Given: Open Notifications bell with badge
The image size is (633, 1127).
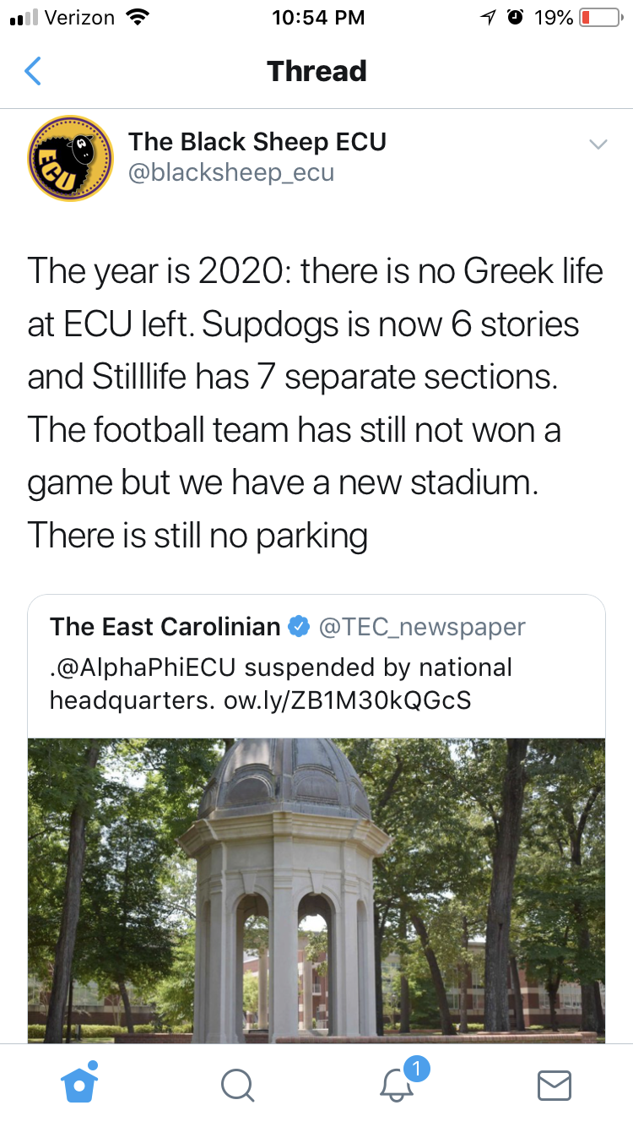Looking at the screenshot, I should tap(397, 1084).
